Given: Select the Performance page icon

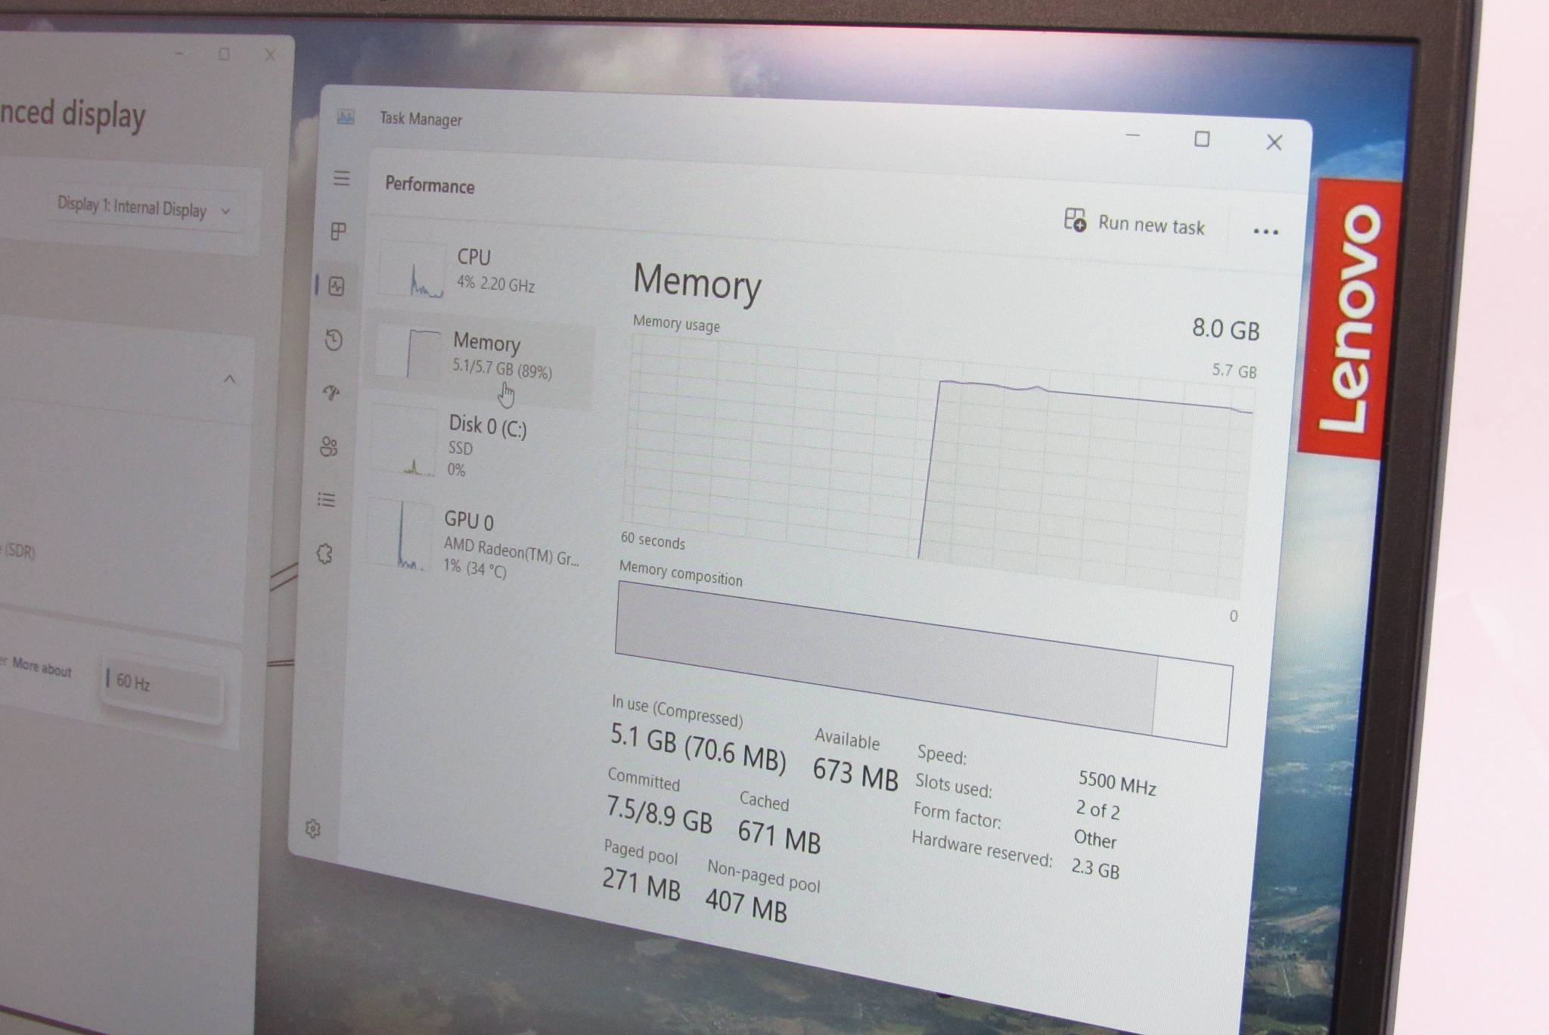Looking at the screenshot, I should coord(337,286).
